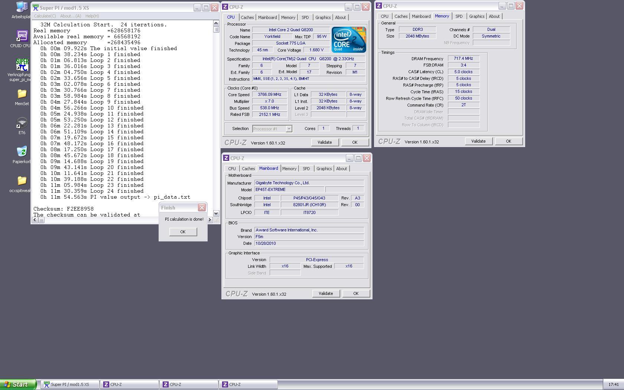This screenshot has width=624, height=390.
Task: Click Super PI horizontal scrollbar right arrow
Action: (210, 220)
